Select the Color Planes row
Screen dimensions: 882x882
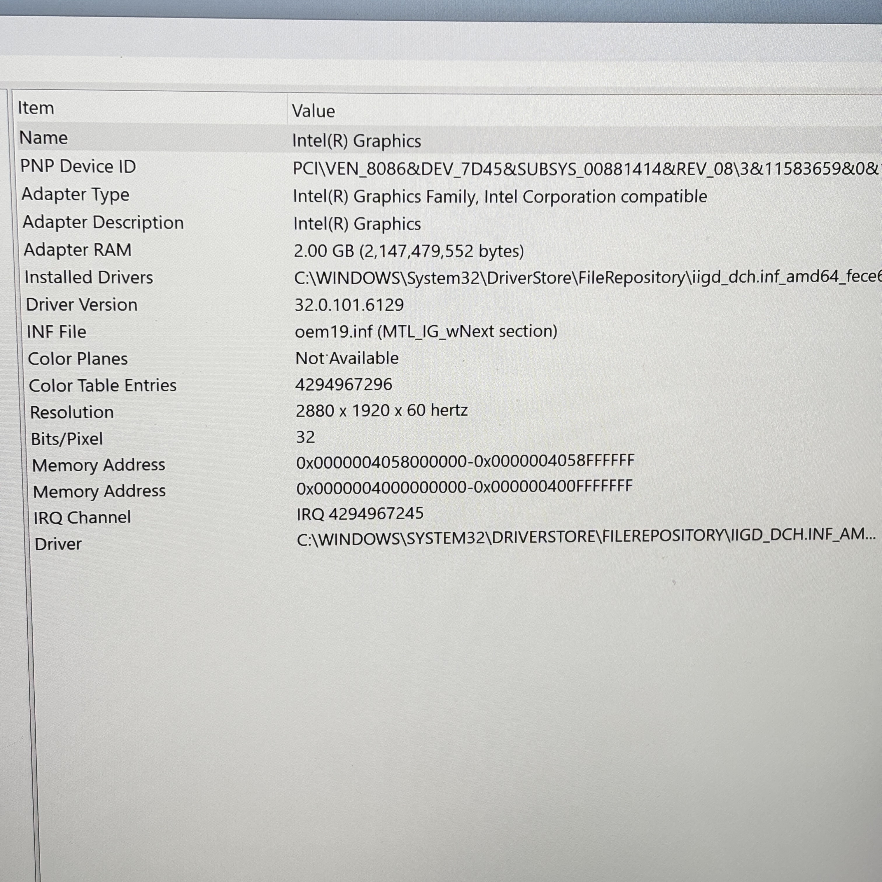(x=78, y=359)
